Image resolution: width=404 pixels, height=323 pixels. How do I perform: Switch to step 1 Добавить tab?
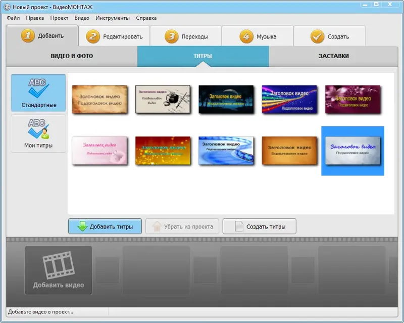pyautogui.click(x=42, y=35)
